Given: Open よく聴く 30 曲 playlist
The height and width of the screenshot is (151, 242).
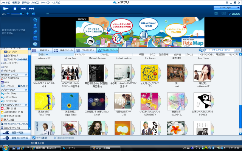Looking at the screenshot, I should click(9, 109).
